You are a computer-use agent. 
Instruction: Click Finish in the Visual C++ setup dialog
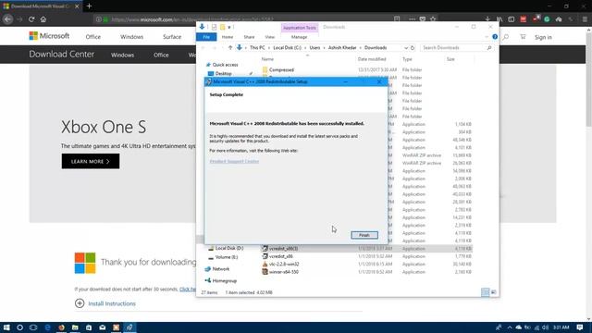tap(364, 235)
